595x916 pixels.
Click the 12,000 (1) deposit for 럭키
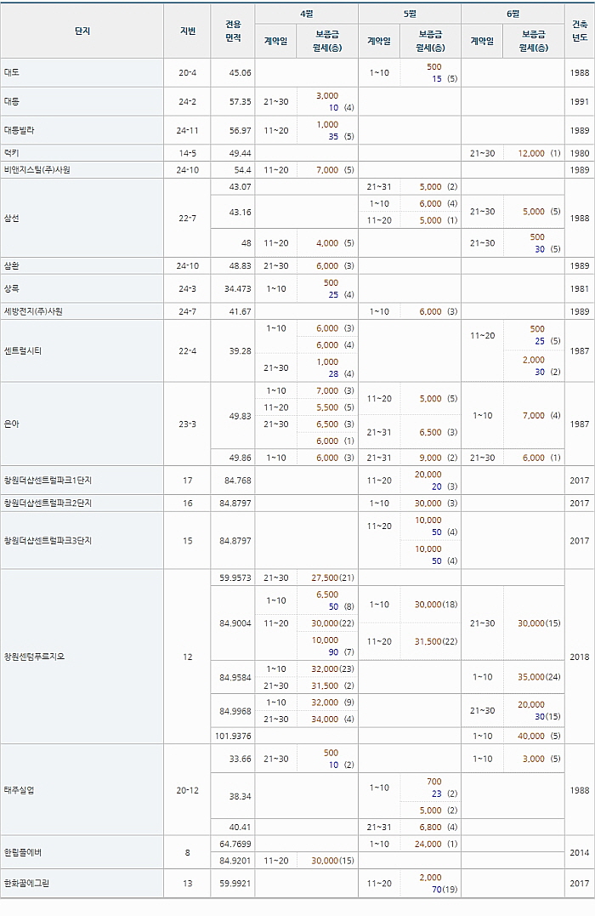click(x=539, y=153)
